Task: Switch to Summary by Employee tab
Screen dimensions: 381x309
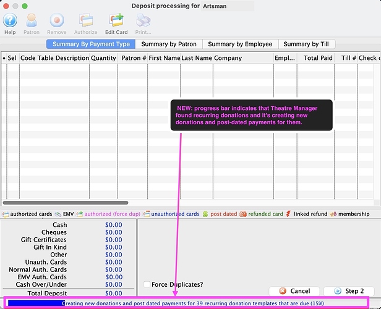Action: [x=240, y=44]
